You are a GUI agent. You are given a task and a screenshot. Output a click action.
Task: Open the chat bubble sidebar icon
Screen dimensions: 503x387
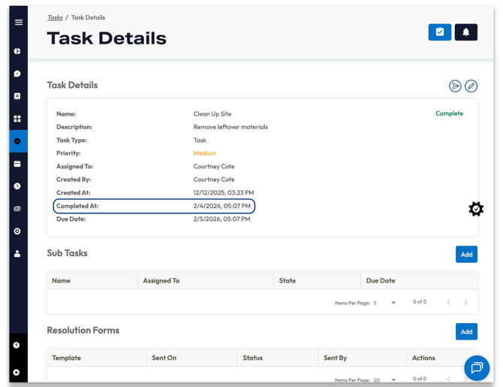tap(17, 74)
